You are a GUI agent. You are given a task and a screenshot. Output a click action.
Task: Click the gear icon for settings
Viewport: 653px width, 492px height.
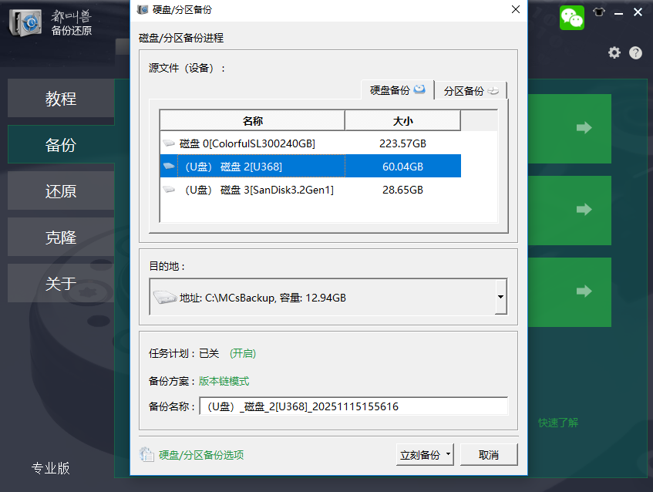pyautogui.click(x=614, y=52)
